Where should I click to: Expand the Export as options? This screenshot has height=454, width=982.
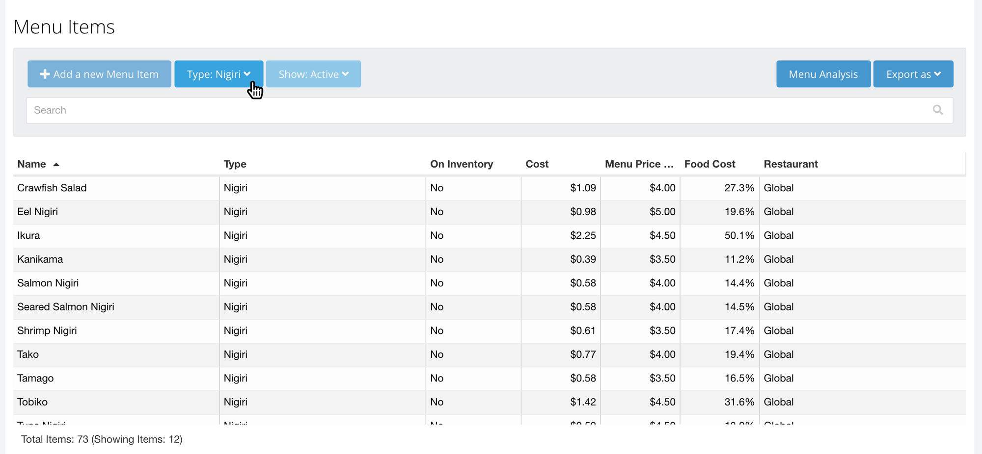click(913, 74)
